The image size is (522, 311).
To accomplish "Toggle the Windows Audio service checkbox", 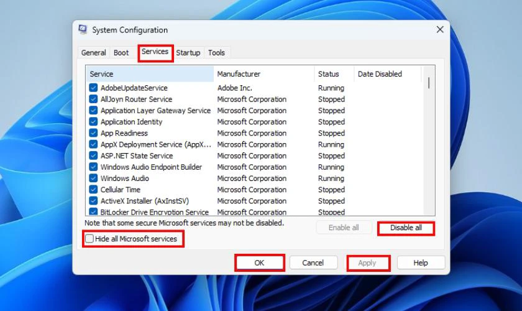I will [x=93, y=179].
